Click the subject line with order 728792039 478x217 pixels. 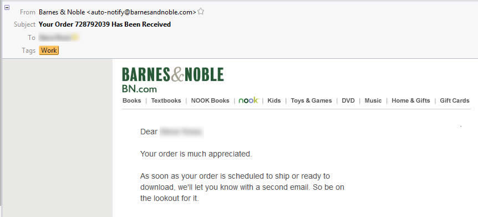105,24
